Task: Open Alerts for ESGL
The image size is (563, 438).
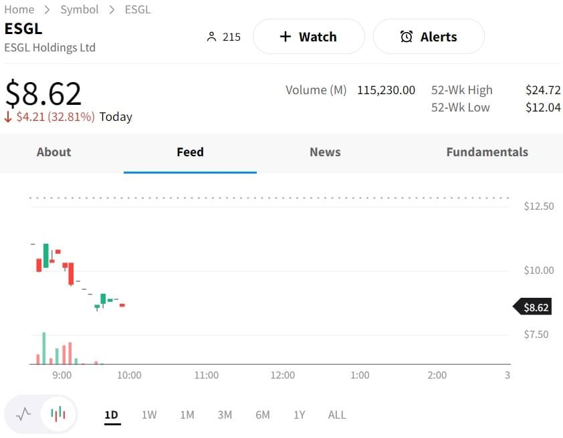Action: (x=429, y=37)
